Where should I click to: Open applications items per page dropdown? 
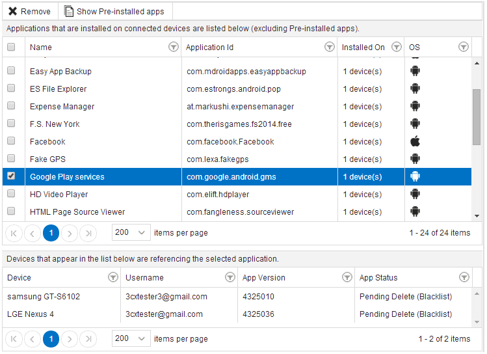[131, 232]
